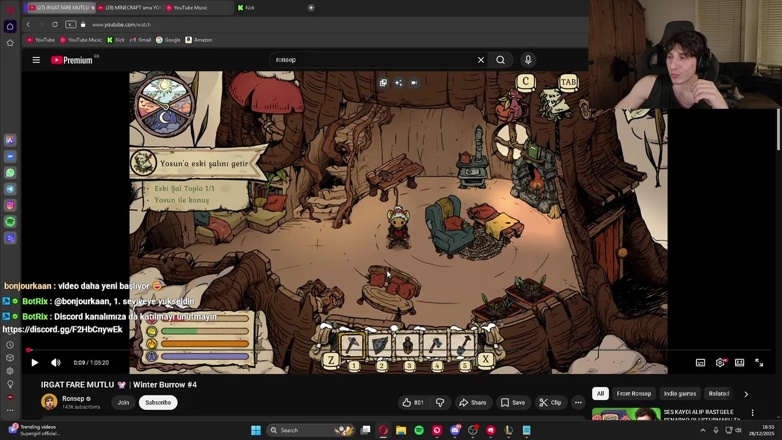Toggle subtitles on the video player
The width and height of the screenshot is (782, 440).
pyautogui.click(x=701, y=362)
